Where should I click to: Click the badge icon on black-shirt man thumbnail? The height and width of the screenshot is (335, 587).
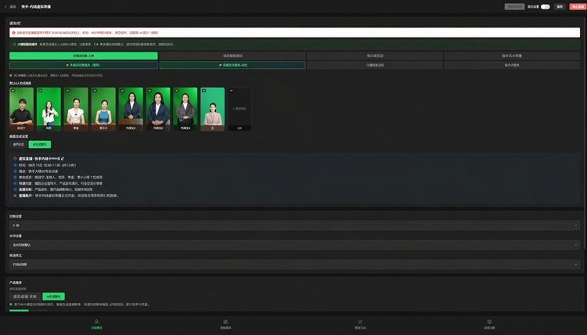pos(13,91)
